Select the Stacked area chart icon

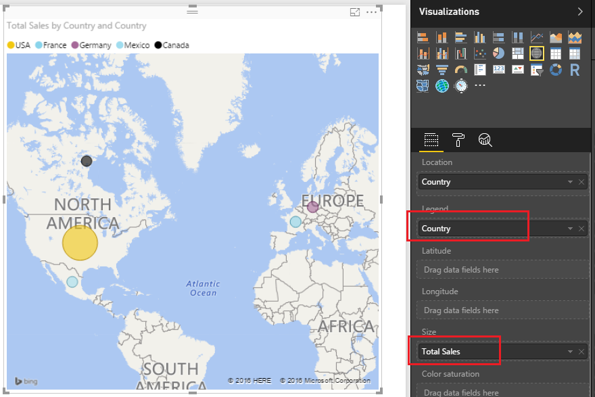[575, 38]
